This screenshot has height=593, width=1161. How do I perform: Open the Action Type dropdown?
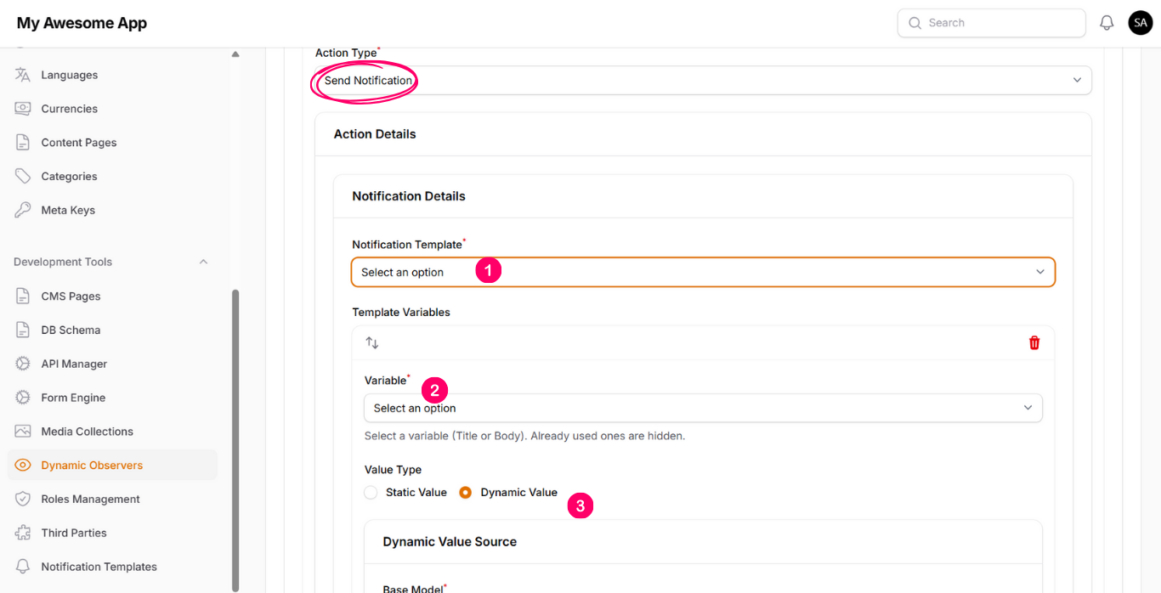pos(702,81)
